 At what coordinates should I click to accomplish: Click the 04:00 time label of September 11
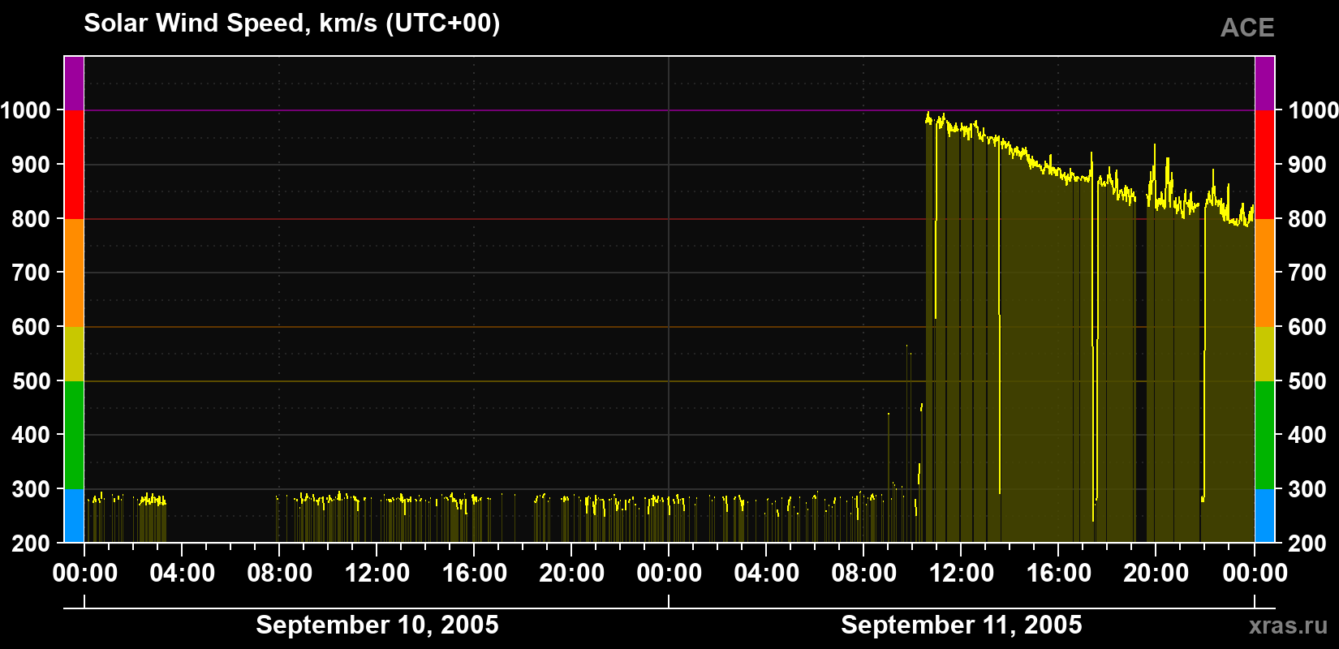pyautogui.click(x=767, y=574)
